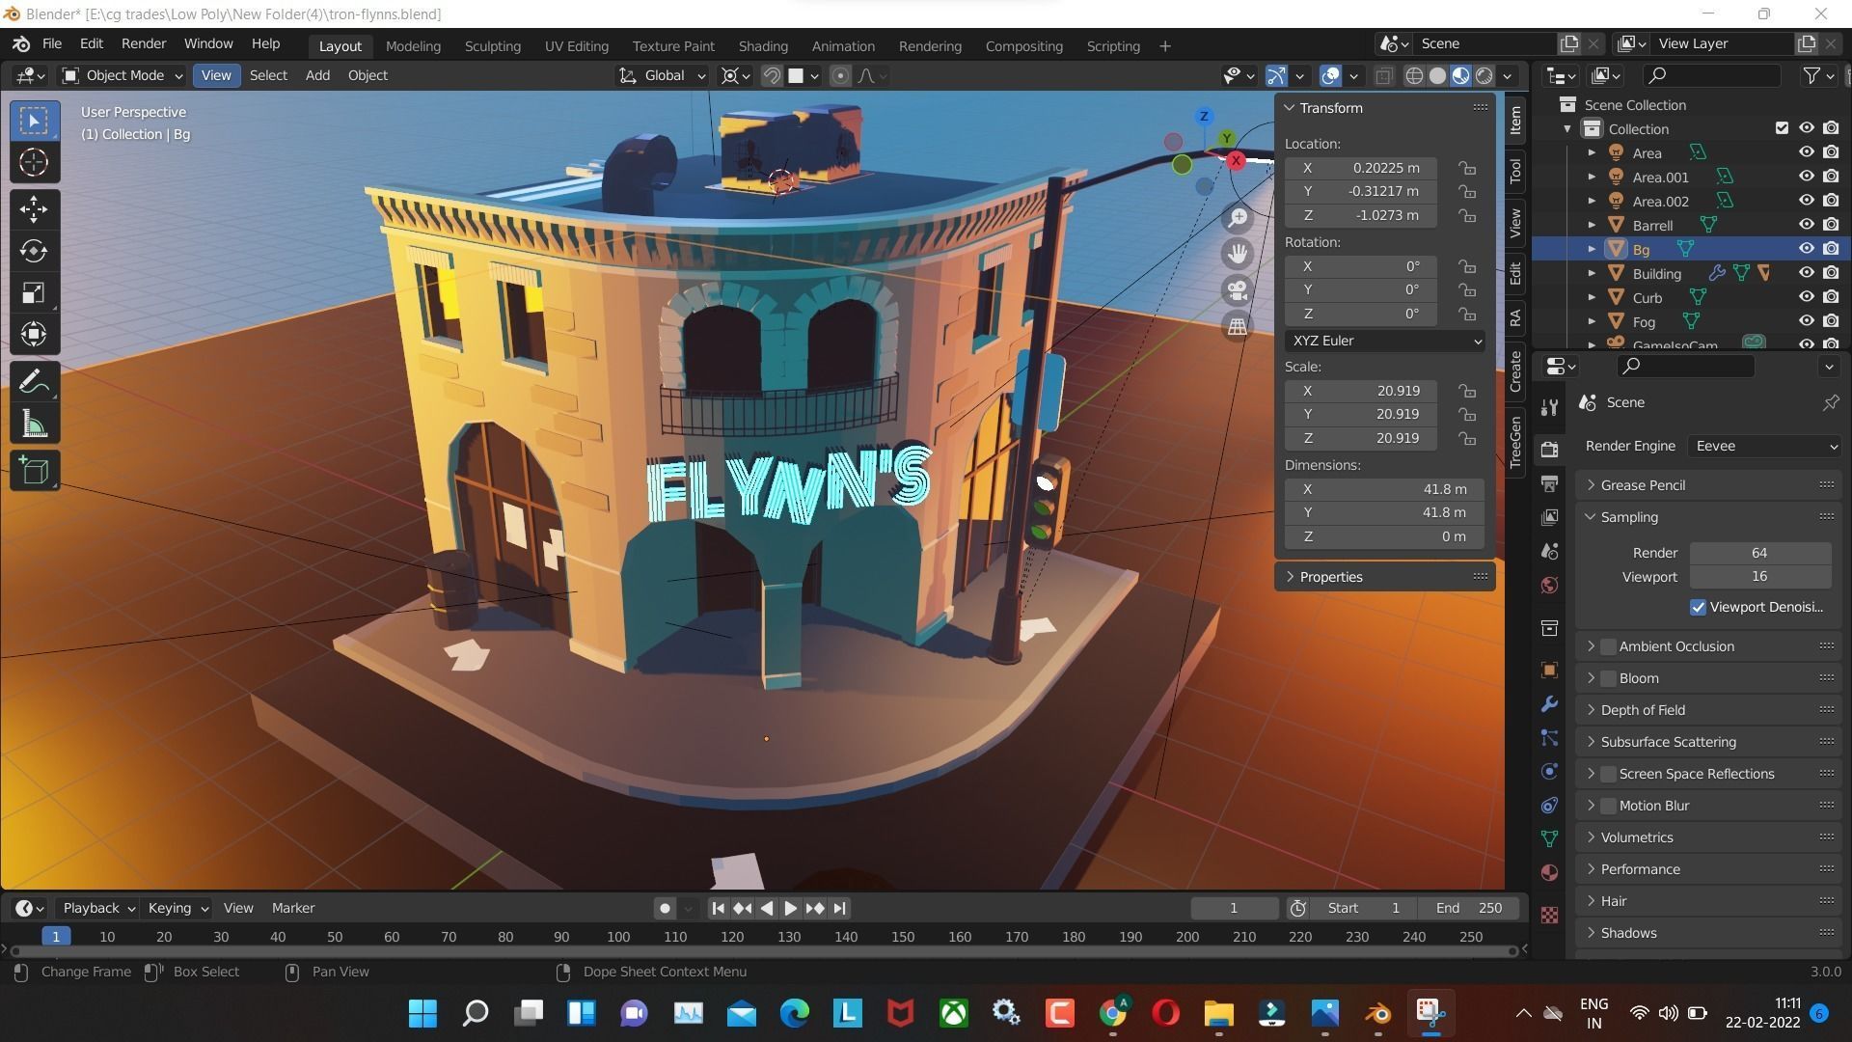Open the Tool properties tab icon
The image size is (1852, 1042).
(1549, 407)
